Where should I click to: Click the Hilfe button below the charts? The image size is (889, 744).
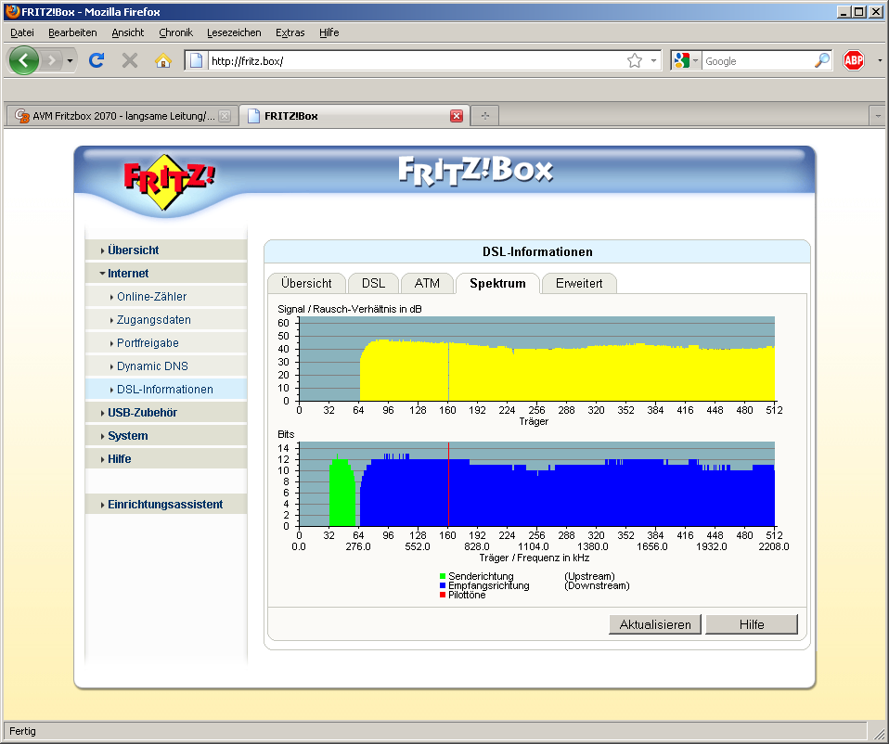[752, 624]
